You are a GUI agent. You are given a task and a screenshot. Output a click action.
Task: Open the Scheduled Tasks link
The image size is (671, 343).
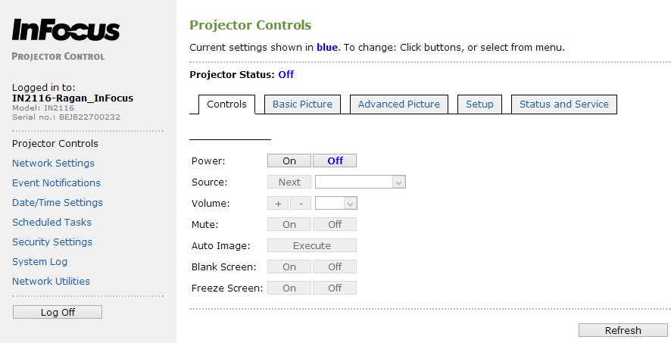point(51,222)
